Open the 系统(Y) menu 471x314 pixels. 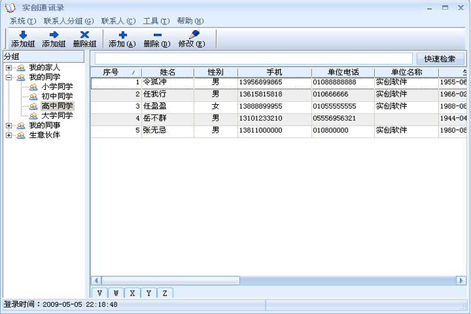coord(23,21)
